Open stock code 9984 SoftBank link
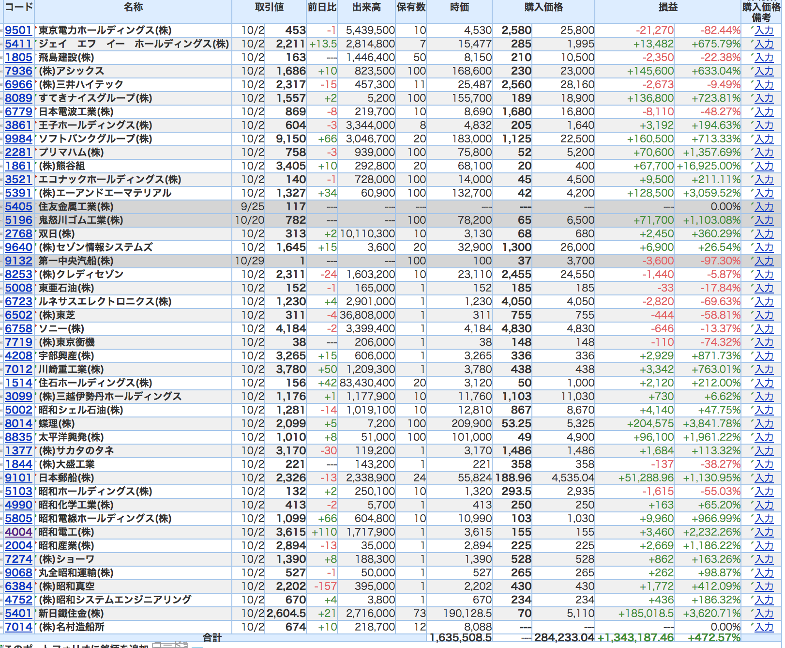 point(18,139)
